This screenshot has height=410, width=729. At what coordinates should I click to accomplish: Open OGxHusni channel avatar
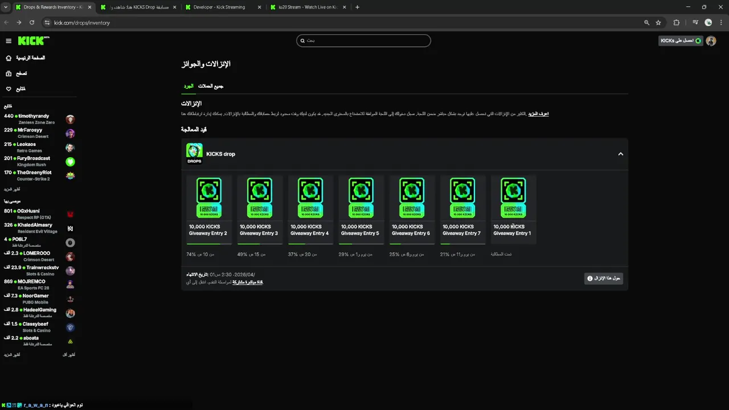pos(70,214)
